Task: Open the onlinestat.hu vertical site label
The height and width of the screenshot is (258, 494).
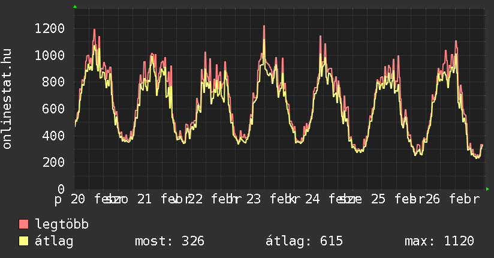Action: 8,99
